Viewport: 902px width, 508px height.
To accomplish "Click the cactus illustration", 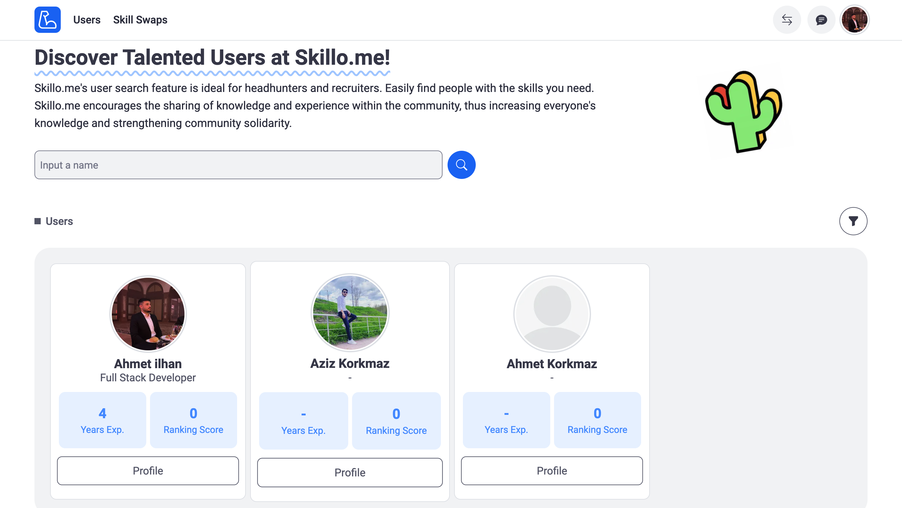I will click(744, 112).
